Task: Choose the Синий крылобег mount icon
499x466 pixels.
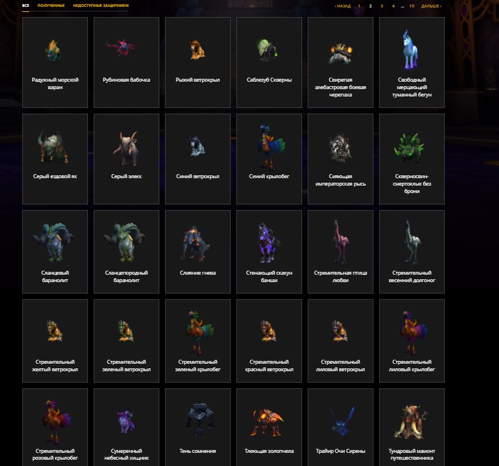Action: [269, 147]
